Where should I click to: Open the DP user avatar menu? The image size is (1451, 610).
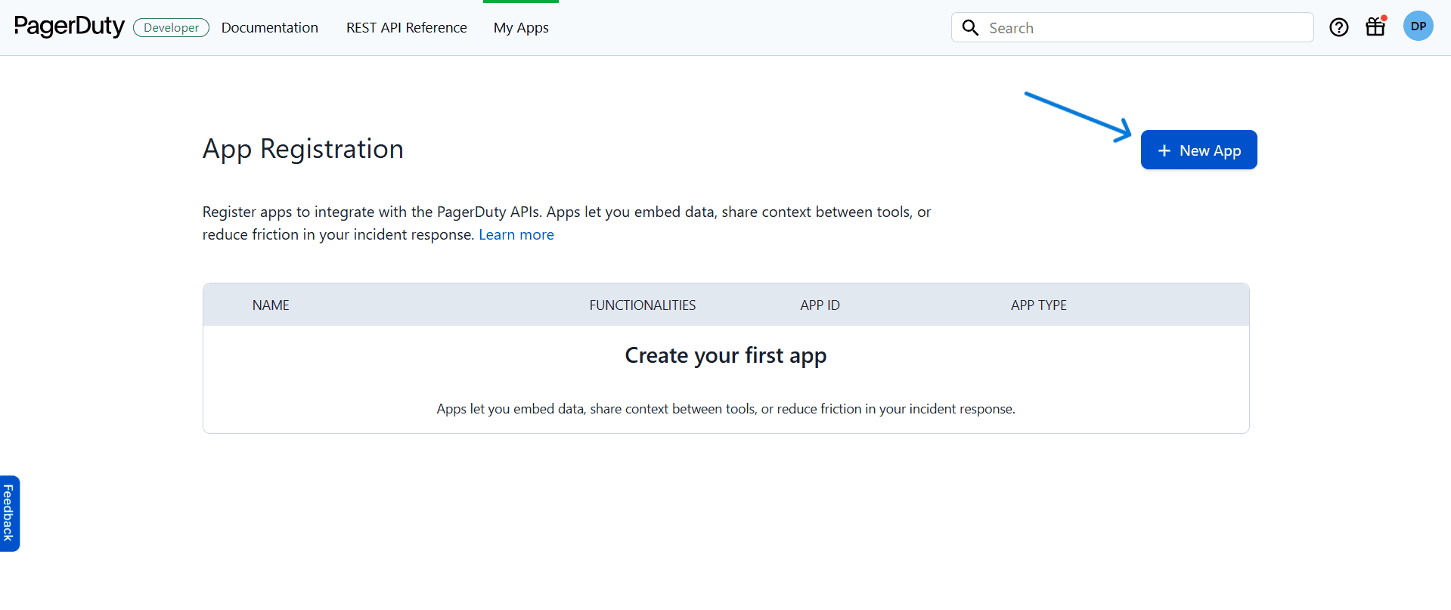click(x=1418, y=26)
